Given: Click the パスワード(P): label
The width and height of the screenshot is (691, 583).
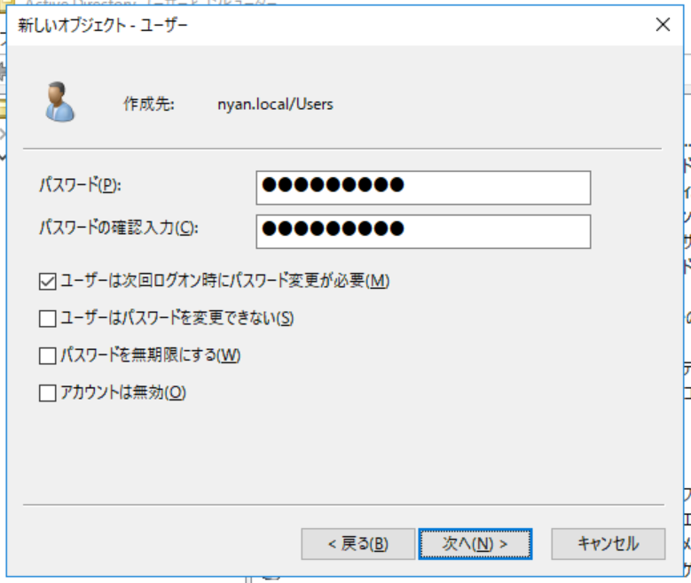Looking at the screenshot, I should coord(80,185).
